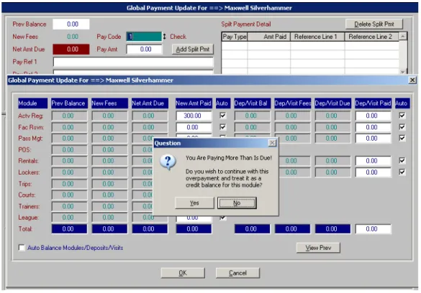
Task: Click the Reference Line 1 column header
Action: tap(317, 37)
